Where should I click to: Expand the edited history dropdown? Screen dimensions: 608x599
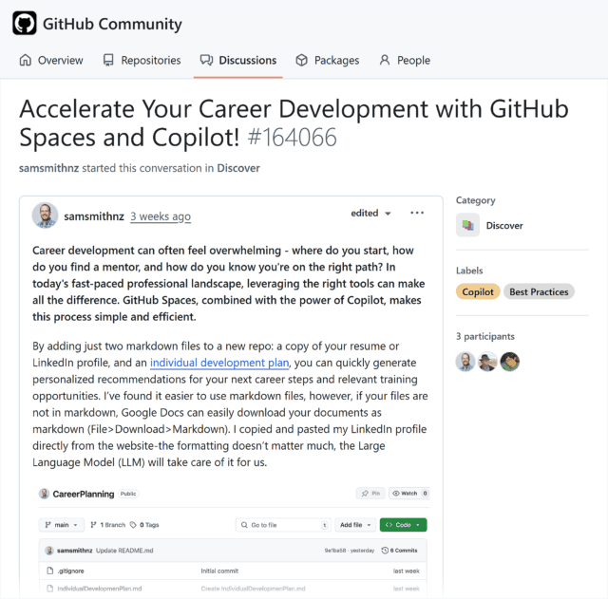(370, 213)
